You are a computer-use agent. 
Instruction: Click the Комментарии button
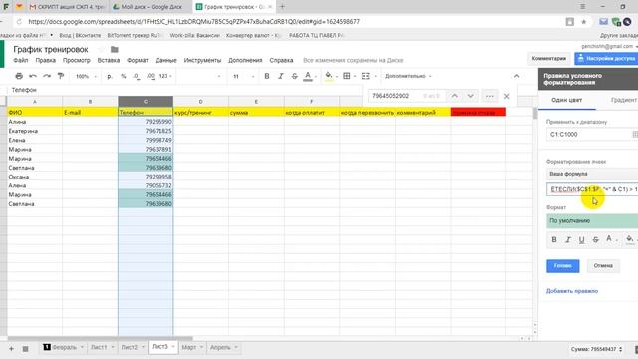click(549, 58)
